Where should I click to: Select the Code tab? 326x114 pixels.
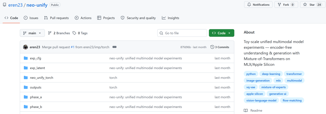(11, 18)
